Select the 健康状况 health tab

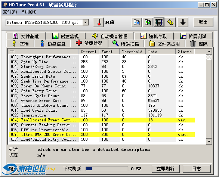[89, 43]
